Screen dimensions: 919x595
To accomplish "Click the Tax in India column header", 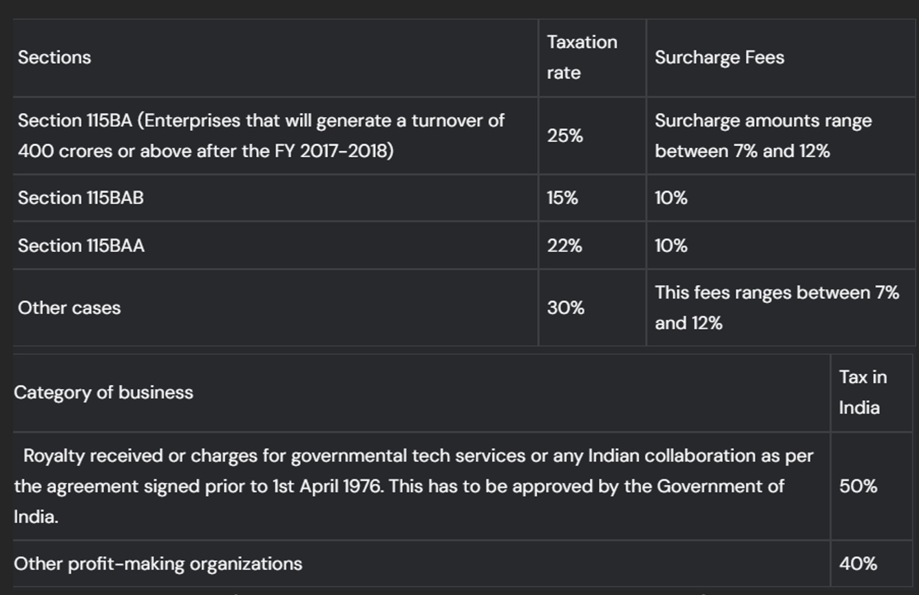I will click(x=863, y=393).
